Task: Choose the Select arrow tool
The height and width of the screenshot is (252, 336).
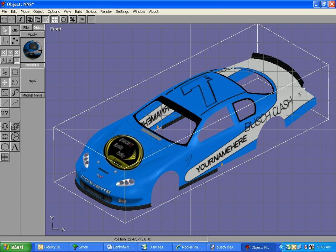Action: pyautogui.click(x=5, y=72)
